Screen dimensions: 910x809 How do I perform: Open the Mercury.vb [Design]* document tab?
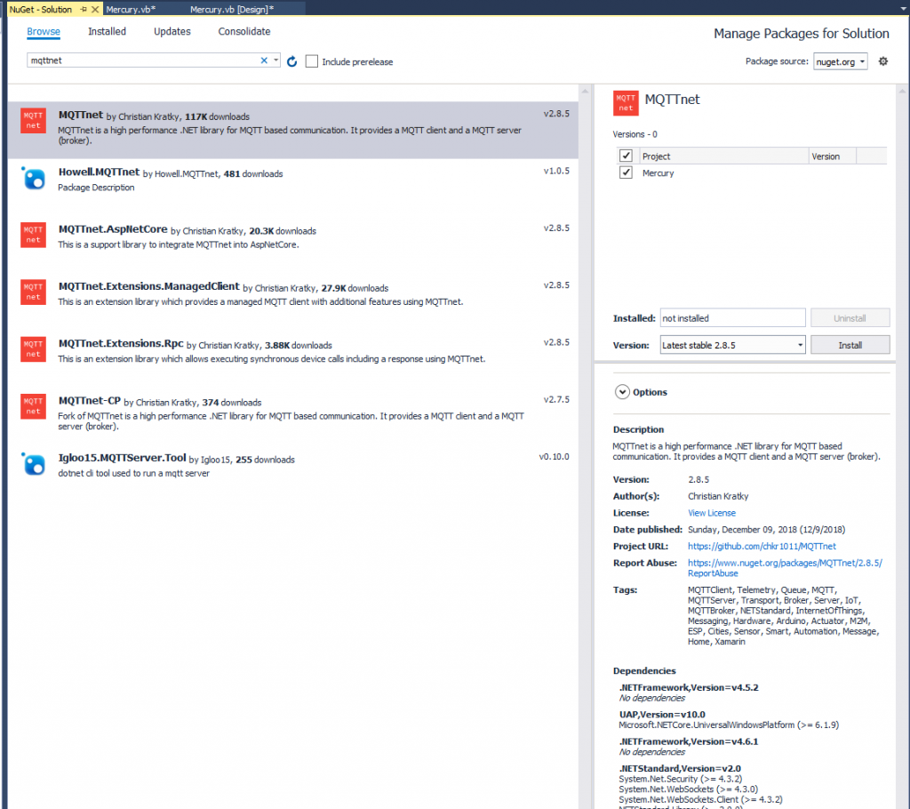point(232,9)
